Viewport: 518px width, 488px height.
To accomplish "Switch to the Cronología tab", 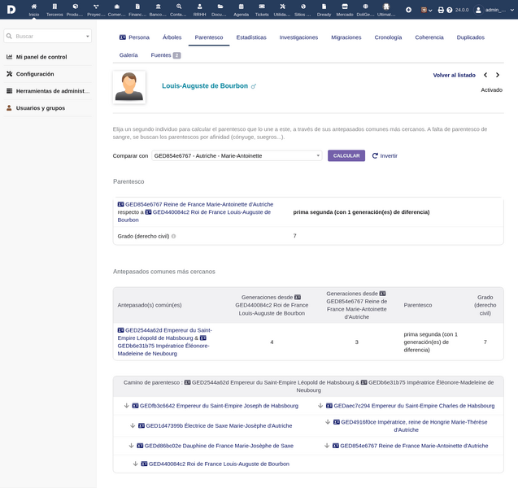I will click(x=388, y=37).
